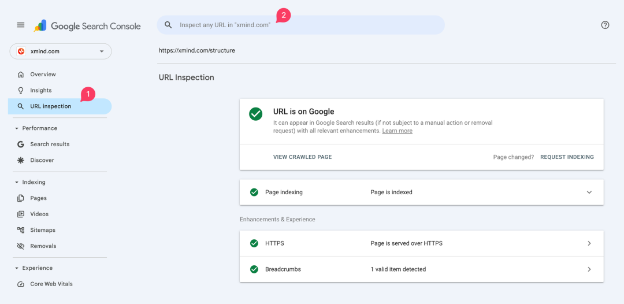This screenshot has height=304, width=624.
Task: Click the Overview home icon
Action: (21, 75)
